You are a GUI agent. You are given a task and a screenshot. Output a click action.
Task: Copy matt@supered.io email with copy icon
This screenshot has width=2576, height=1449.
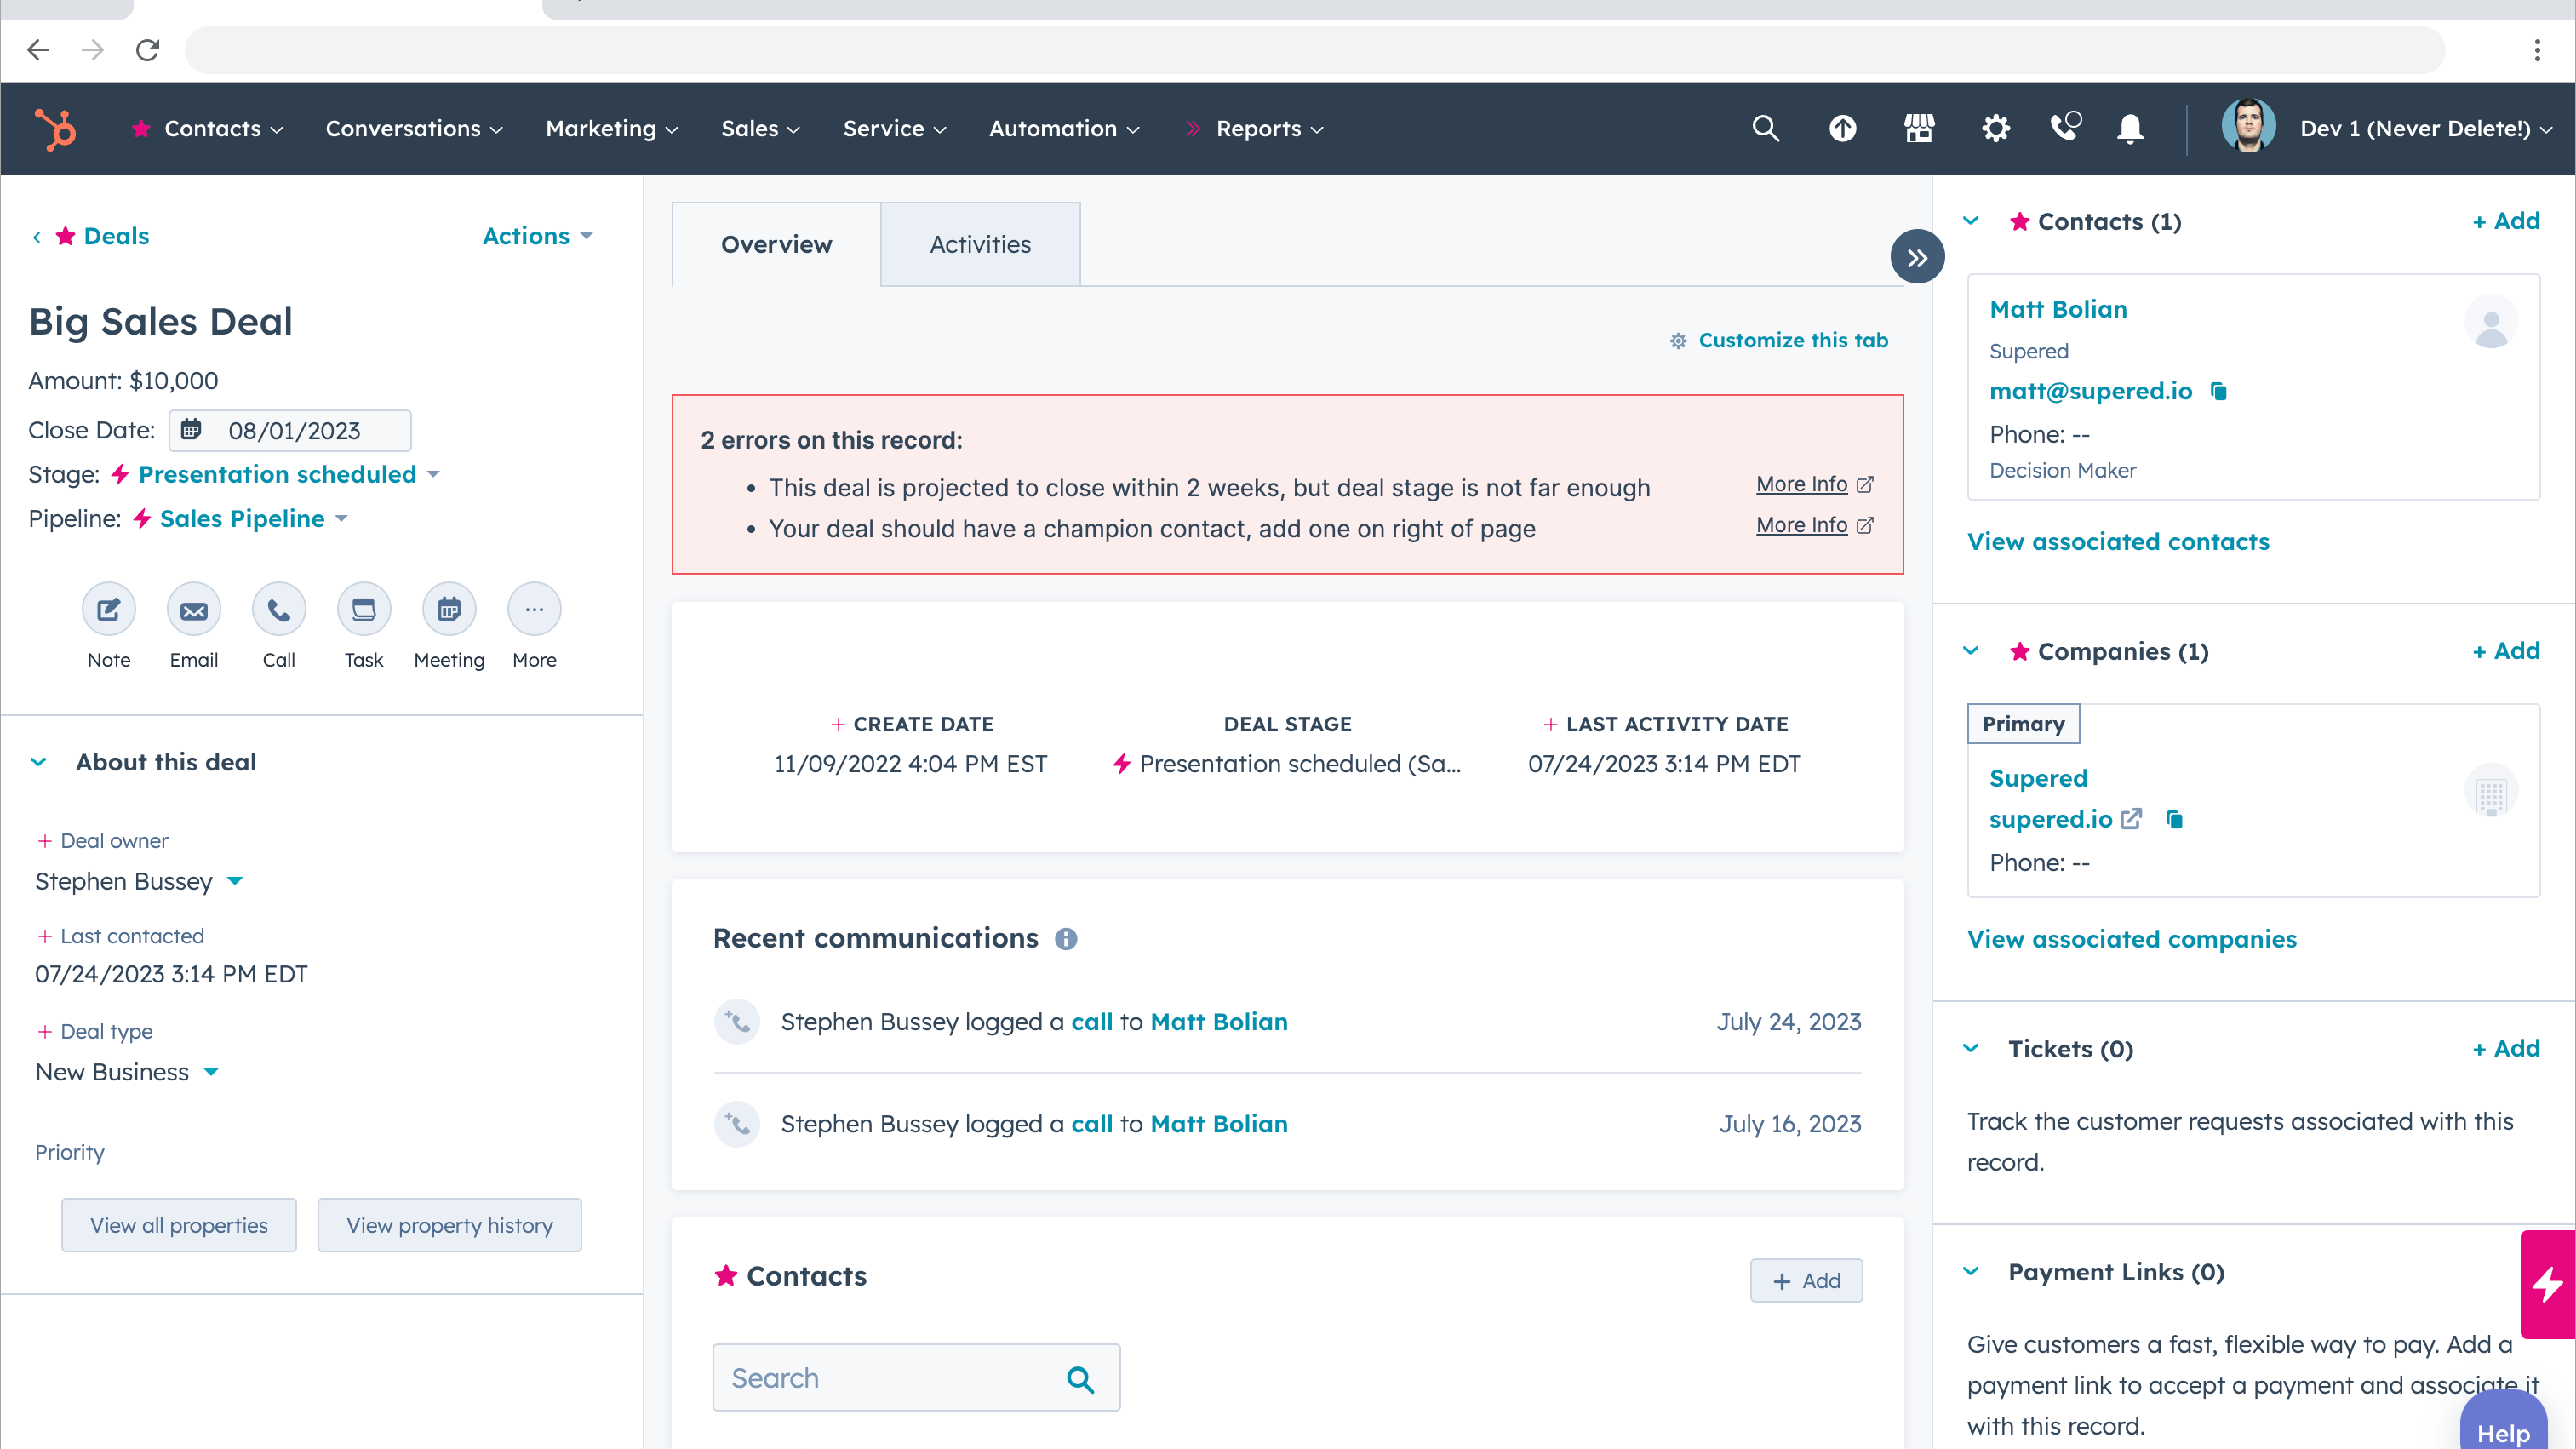(2219, 391)
